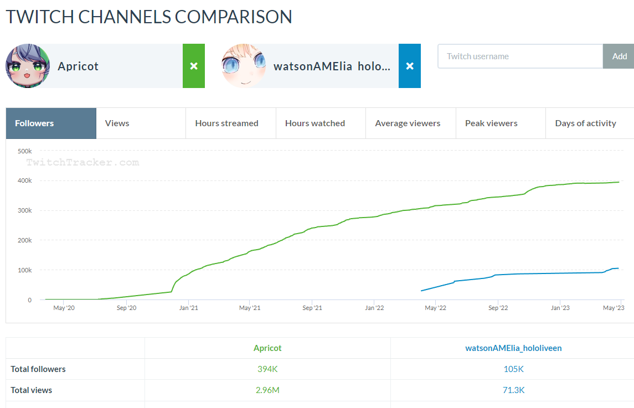Screen dimensions: 634x408
Task: Remove watsonAMElia channel with blue X button
Action: (410, 66)
